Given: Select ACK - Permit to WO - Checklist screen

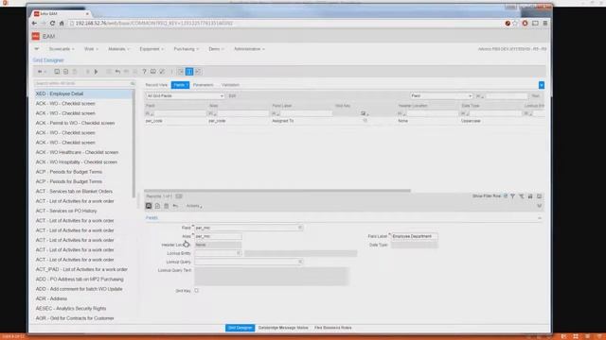Looking at the screenshot, I should coord(75,123).
